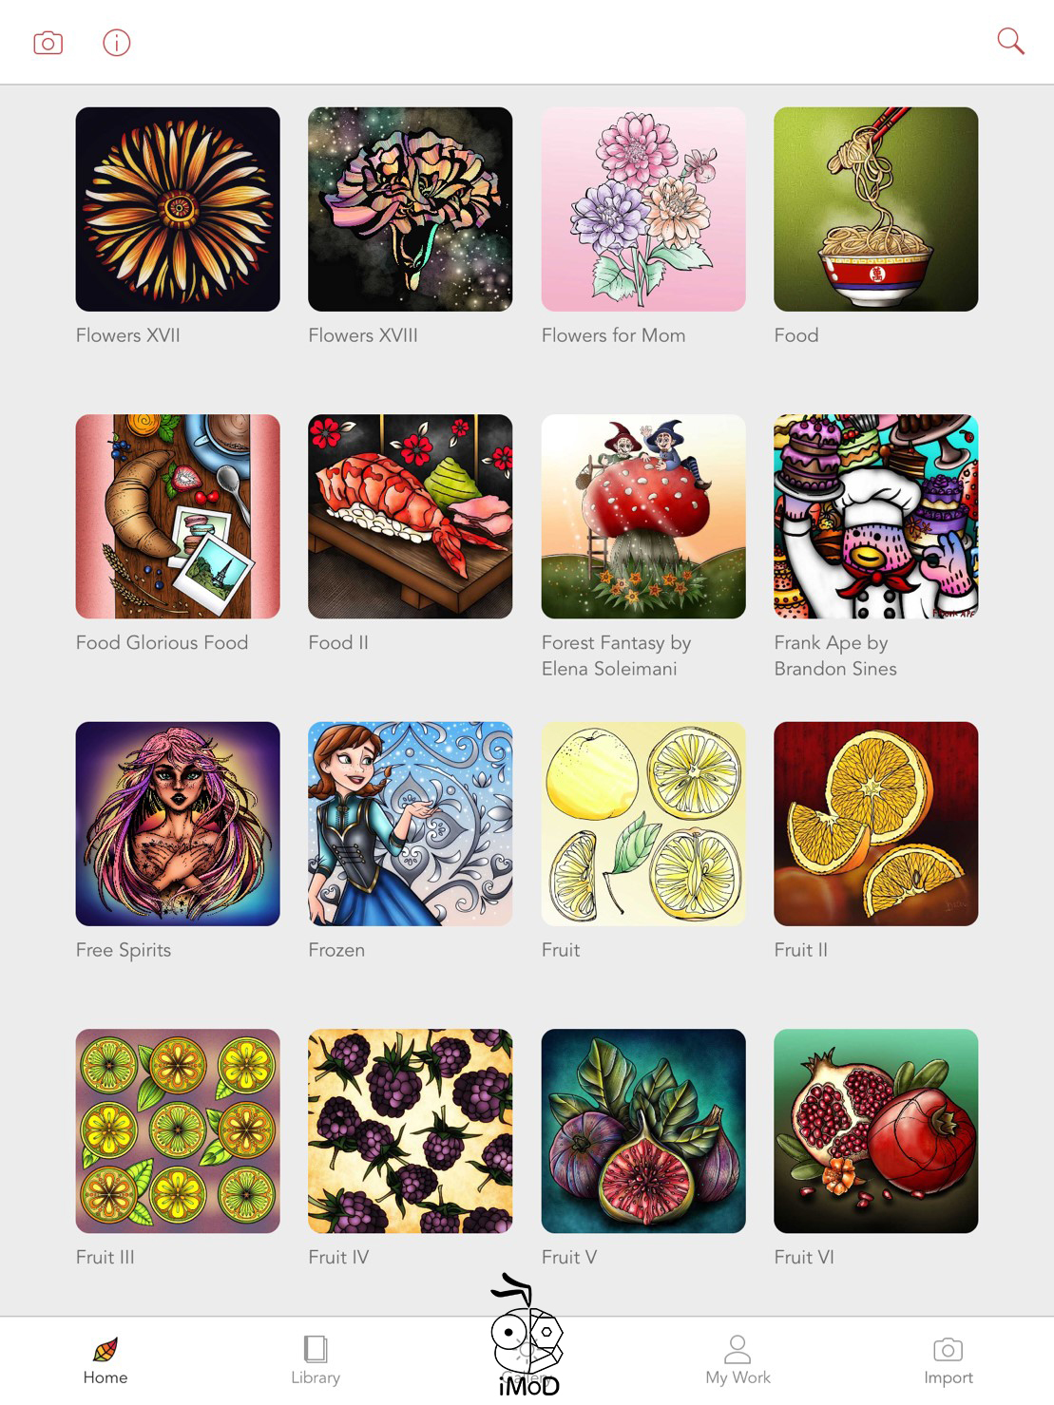1054x1405 pixels.
Task: Choose the Fruit VI pomegranate thumbnail
Action: [x=876, y=1130]
